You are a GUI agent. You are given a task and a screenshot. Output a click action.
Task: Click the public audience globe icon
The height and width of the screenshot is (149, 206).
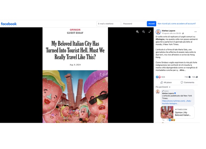(x=183, y=33)
